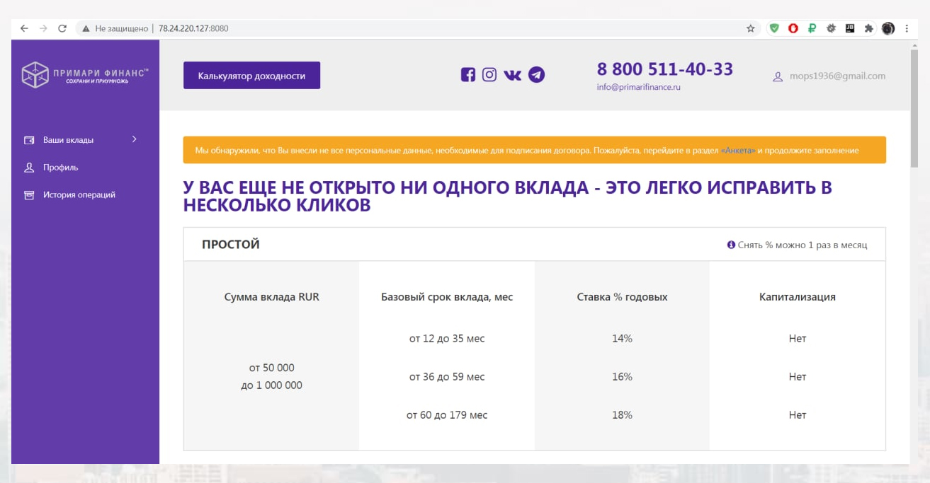Bookmark this page with the star icon
This screenshot has width=930, height=483.
click(751, 29)
